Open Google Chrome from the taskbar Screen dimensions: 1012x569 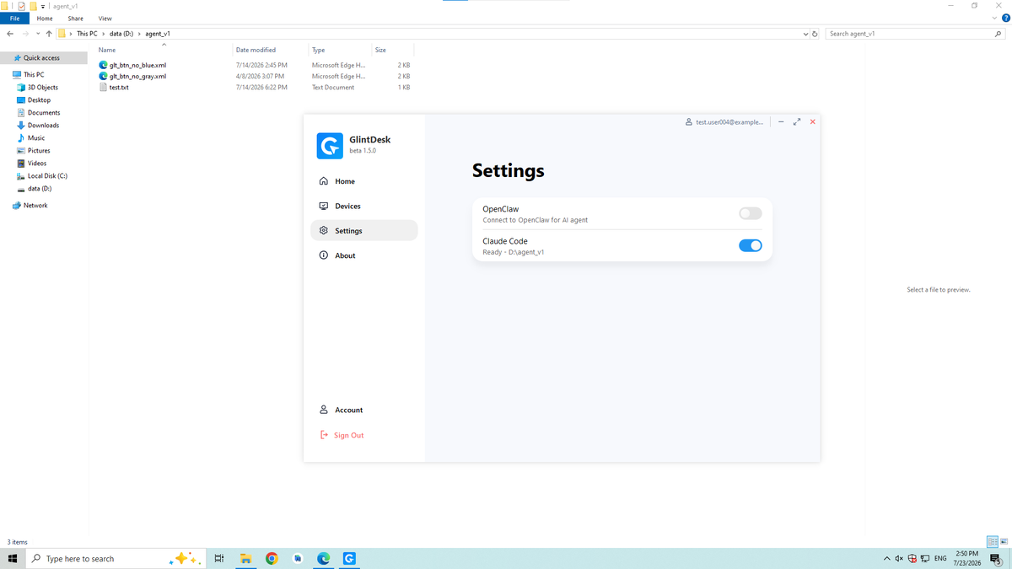click(x=272, y=558)
